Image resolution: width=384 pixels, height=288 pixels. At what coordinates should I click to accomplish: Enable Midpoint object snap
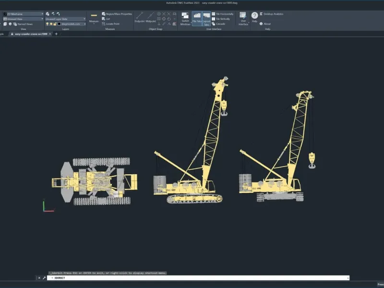coord(151,18)
